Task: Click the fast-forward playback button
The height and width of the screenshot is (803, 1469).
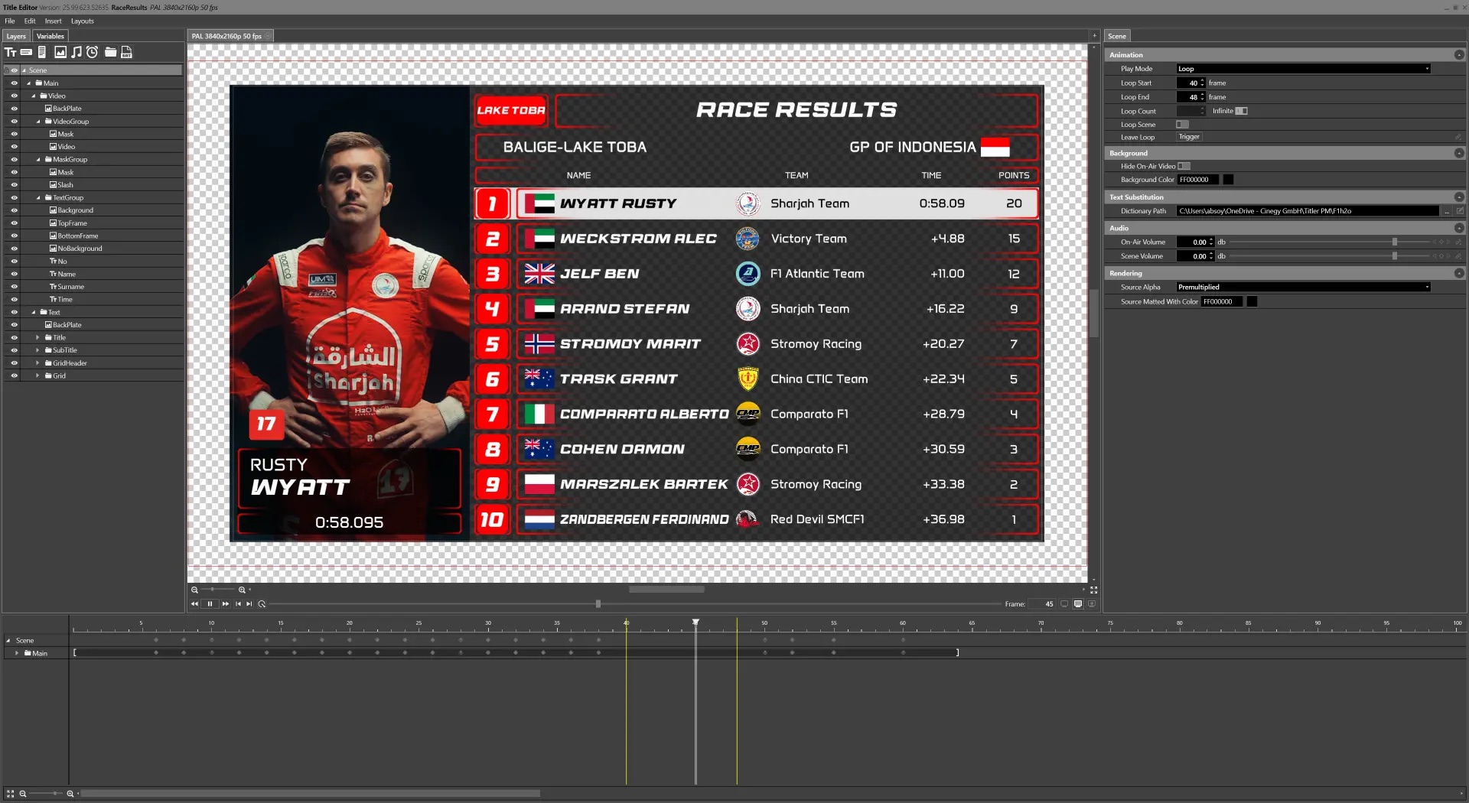Action: click(226, 604)
